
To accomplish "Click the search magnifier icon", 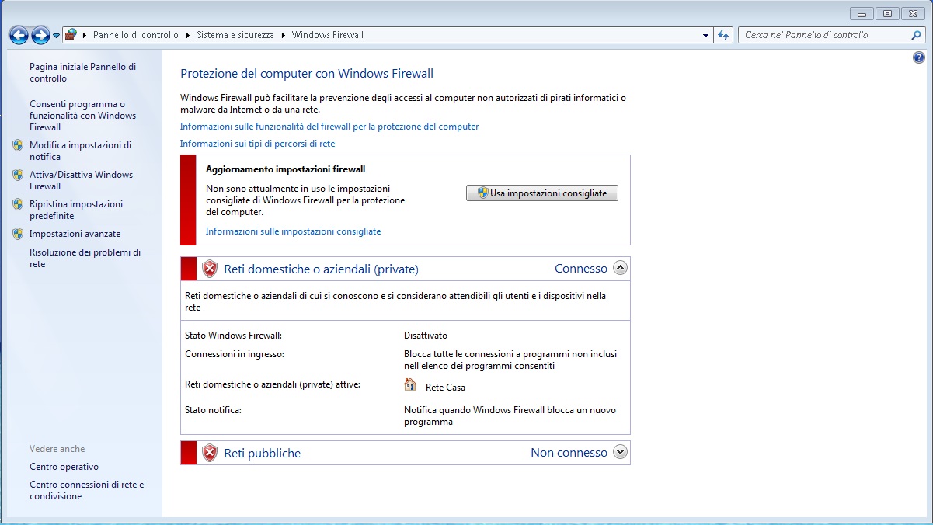I will coord(917,35).
